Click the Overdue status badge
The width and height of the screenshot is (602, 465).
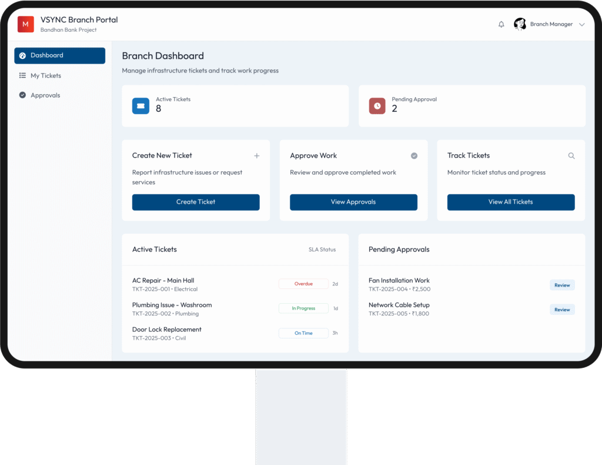(303, 284)
